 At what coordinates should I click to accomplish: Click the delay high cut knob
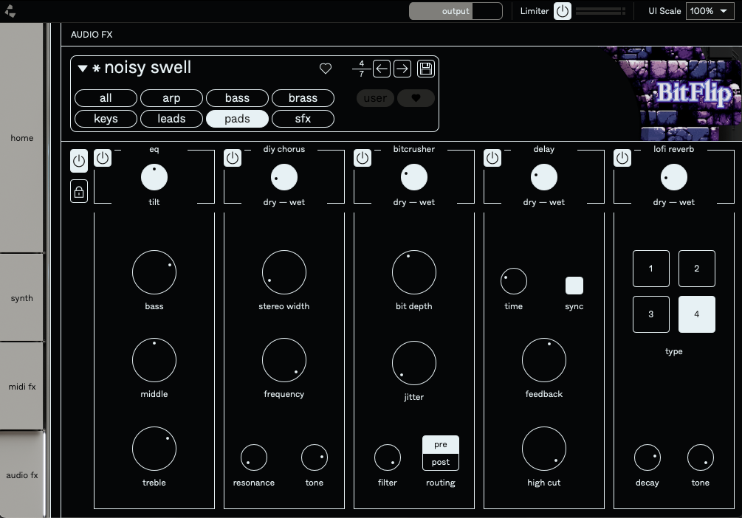click(x=544, y=449)
